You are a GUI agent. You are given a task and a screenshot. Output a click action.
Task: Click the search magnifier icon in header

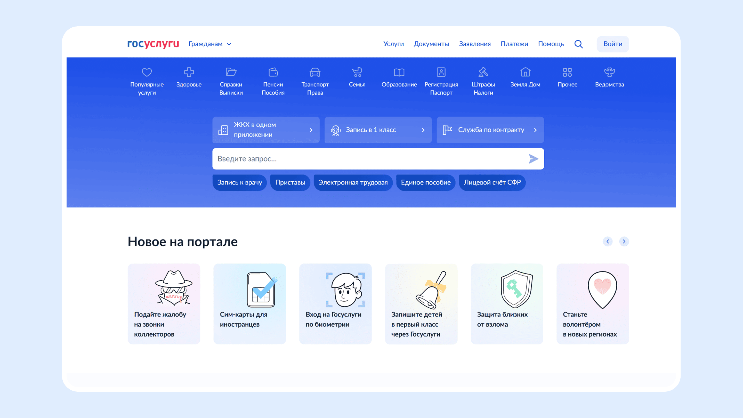579,44
